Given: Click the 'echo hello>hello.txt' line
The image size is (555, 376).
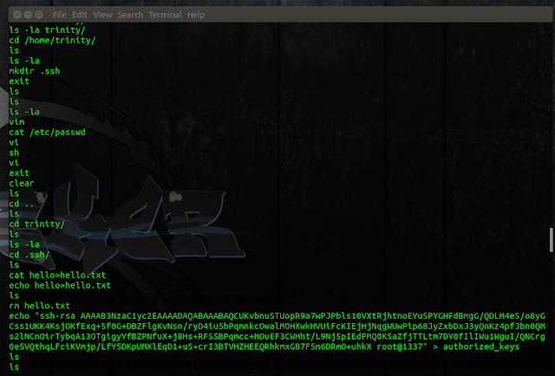Looking at the screenshot, I should coord(60,285).
